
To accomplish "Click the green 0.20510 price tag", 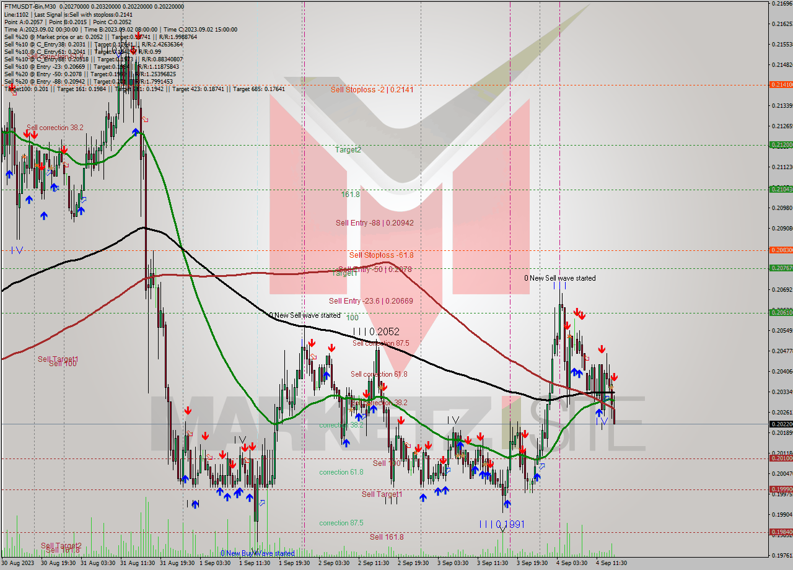I will click(781, 313).
